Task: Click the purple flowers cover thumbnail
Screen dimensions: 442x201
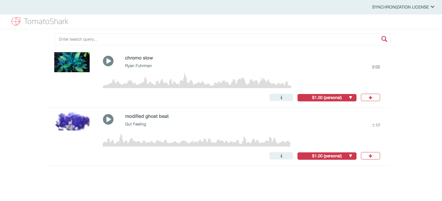Action: 72,121
